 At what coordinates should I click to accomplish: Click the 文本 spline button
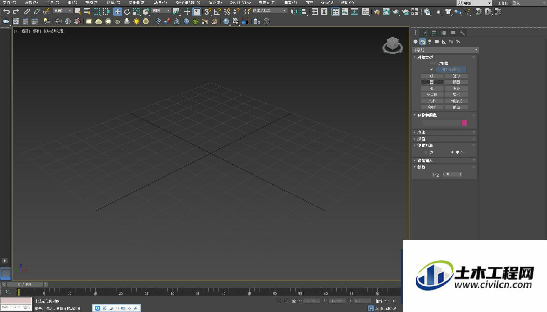click(x=432, y=101)
